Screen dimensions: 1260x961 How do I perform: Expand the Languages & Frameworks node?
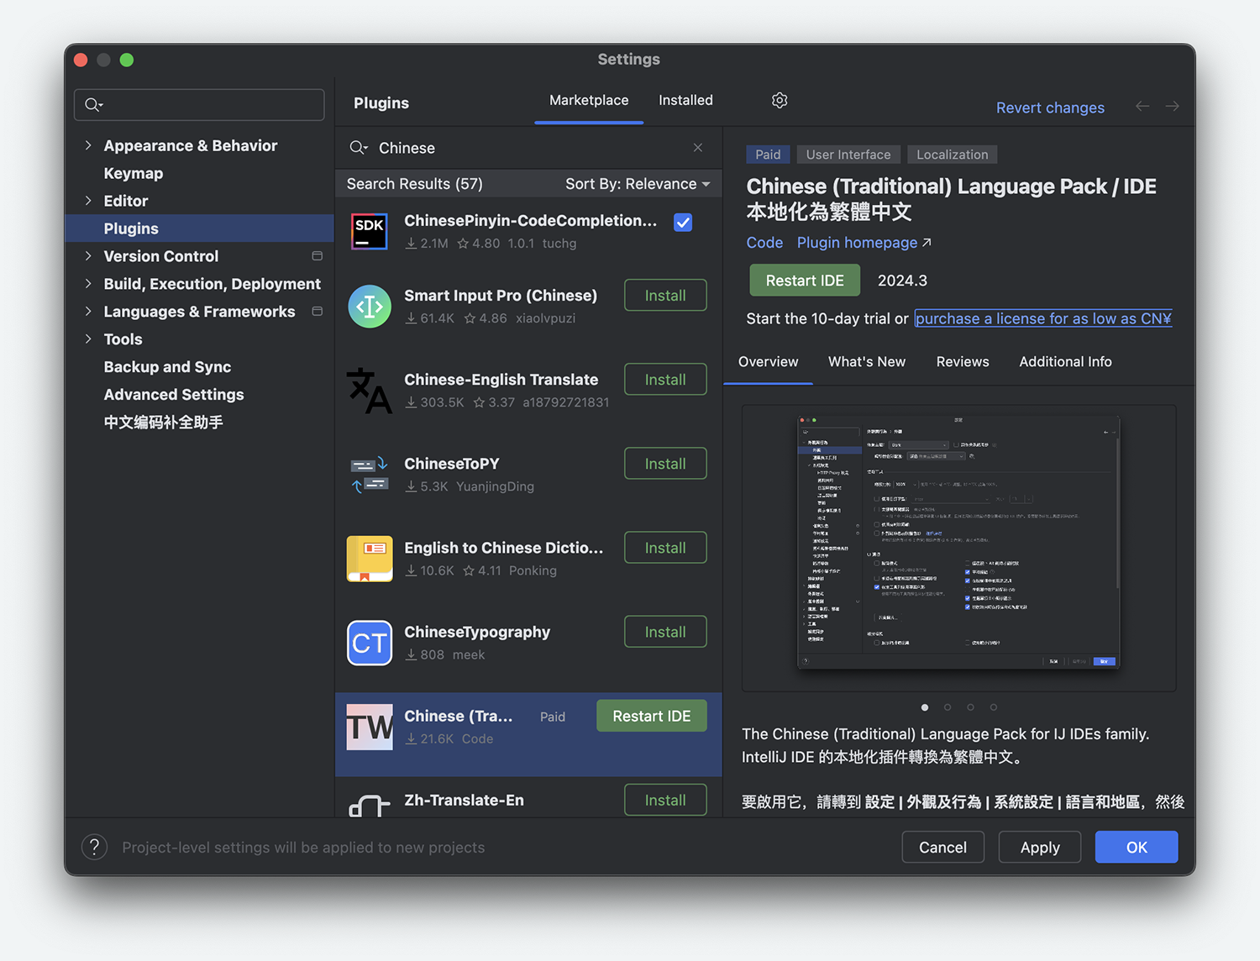88,312
